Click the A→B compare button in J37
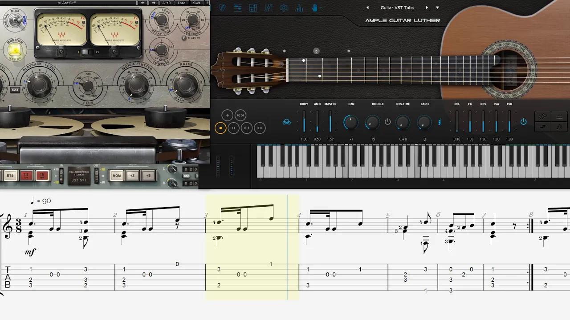This screenshot has height=320, width=570. (167, 3)
